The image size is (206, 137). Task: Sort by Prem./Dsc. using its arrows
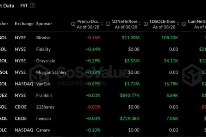point(102,24)
